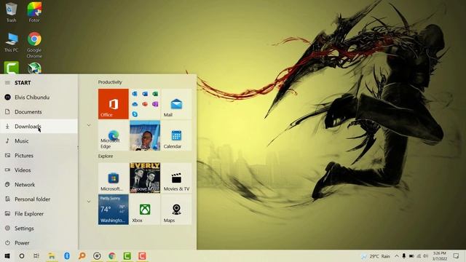Open File Explorer on taskbar
This screenshot has width=466, height=262.
pos(52,255)
